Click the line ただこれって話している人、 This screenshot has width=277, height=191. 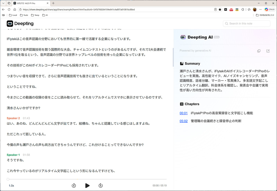pos(27,134)
